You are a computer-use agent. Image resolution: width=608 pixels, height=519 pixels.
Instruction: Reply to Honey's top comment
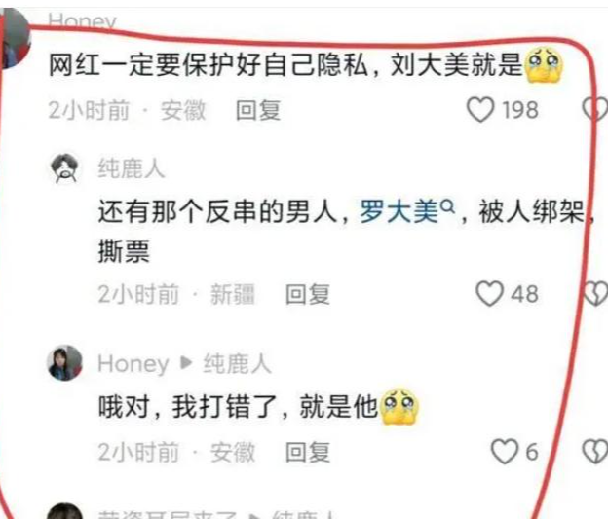[x=258, y=110]
